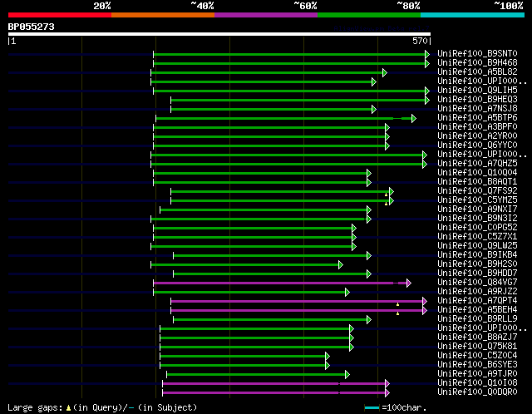Click the arrowhead ending the UniRef100_A9TJR0 alignment
Image resolution: width=532 pixels, height=414 pixels.
pos(347,375)
